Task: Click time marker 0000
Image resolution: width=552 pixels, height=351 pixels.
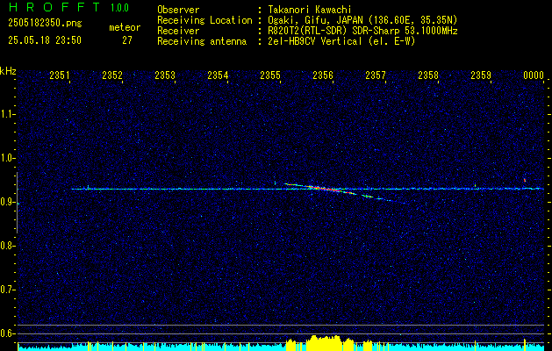Action: point(534,75)
